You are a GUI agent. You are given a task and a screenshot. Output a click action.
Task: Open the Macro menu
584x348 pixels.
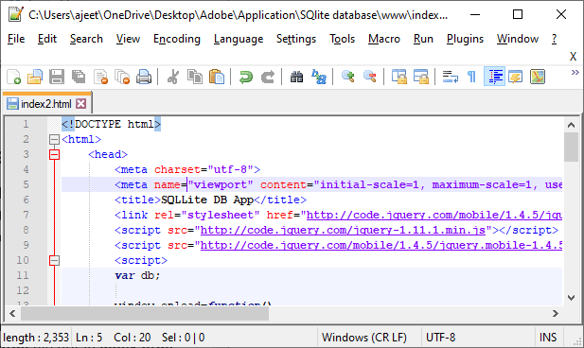tap(384, 39)
